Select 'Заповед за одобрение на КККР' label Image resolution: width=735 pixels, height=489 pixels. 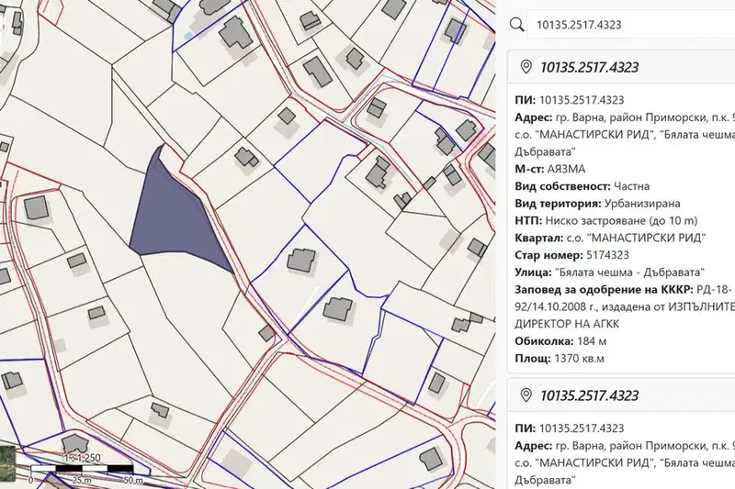tap(604, 290)
